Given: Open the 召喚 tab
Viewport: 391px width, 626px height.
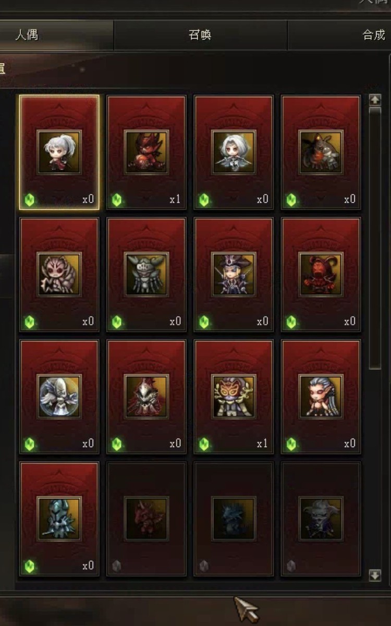Looking at the screenshot, I should pyautogui.click(x=200, y=35).
